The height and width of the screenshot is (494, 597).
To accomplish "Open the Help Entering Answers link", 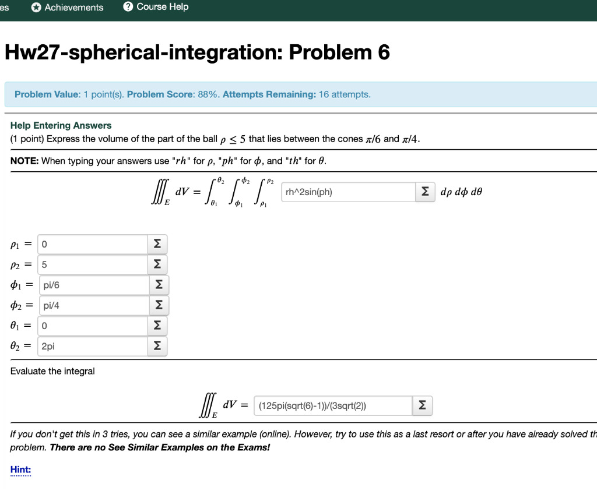I will click(61, 125).
